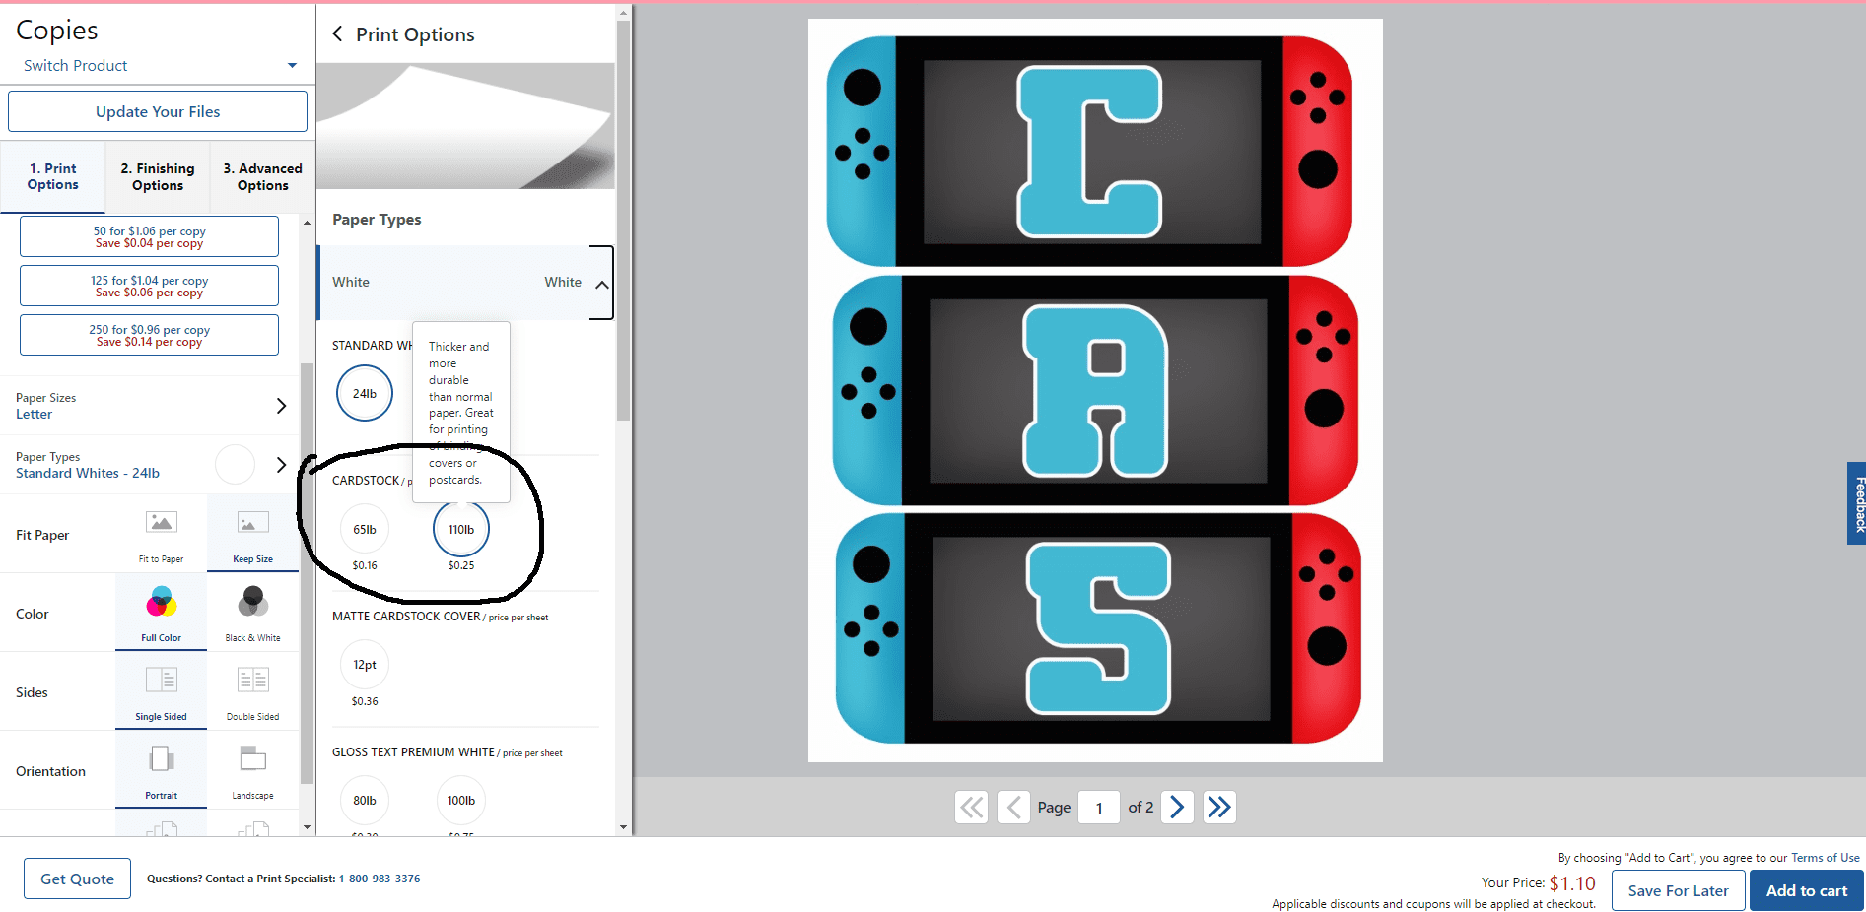
Task: Click the page number input field
Action: pos(1098,807)
